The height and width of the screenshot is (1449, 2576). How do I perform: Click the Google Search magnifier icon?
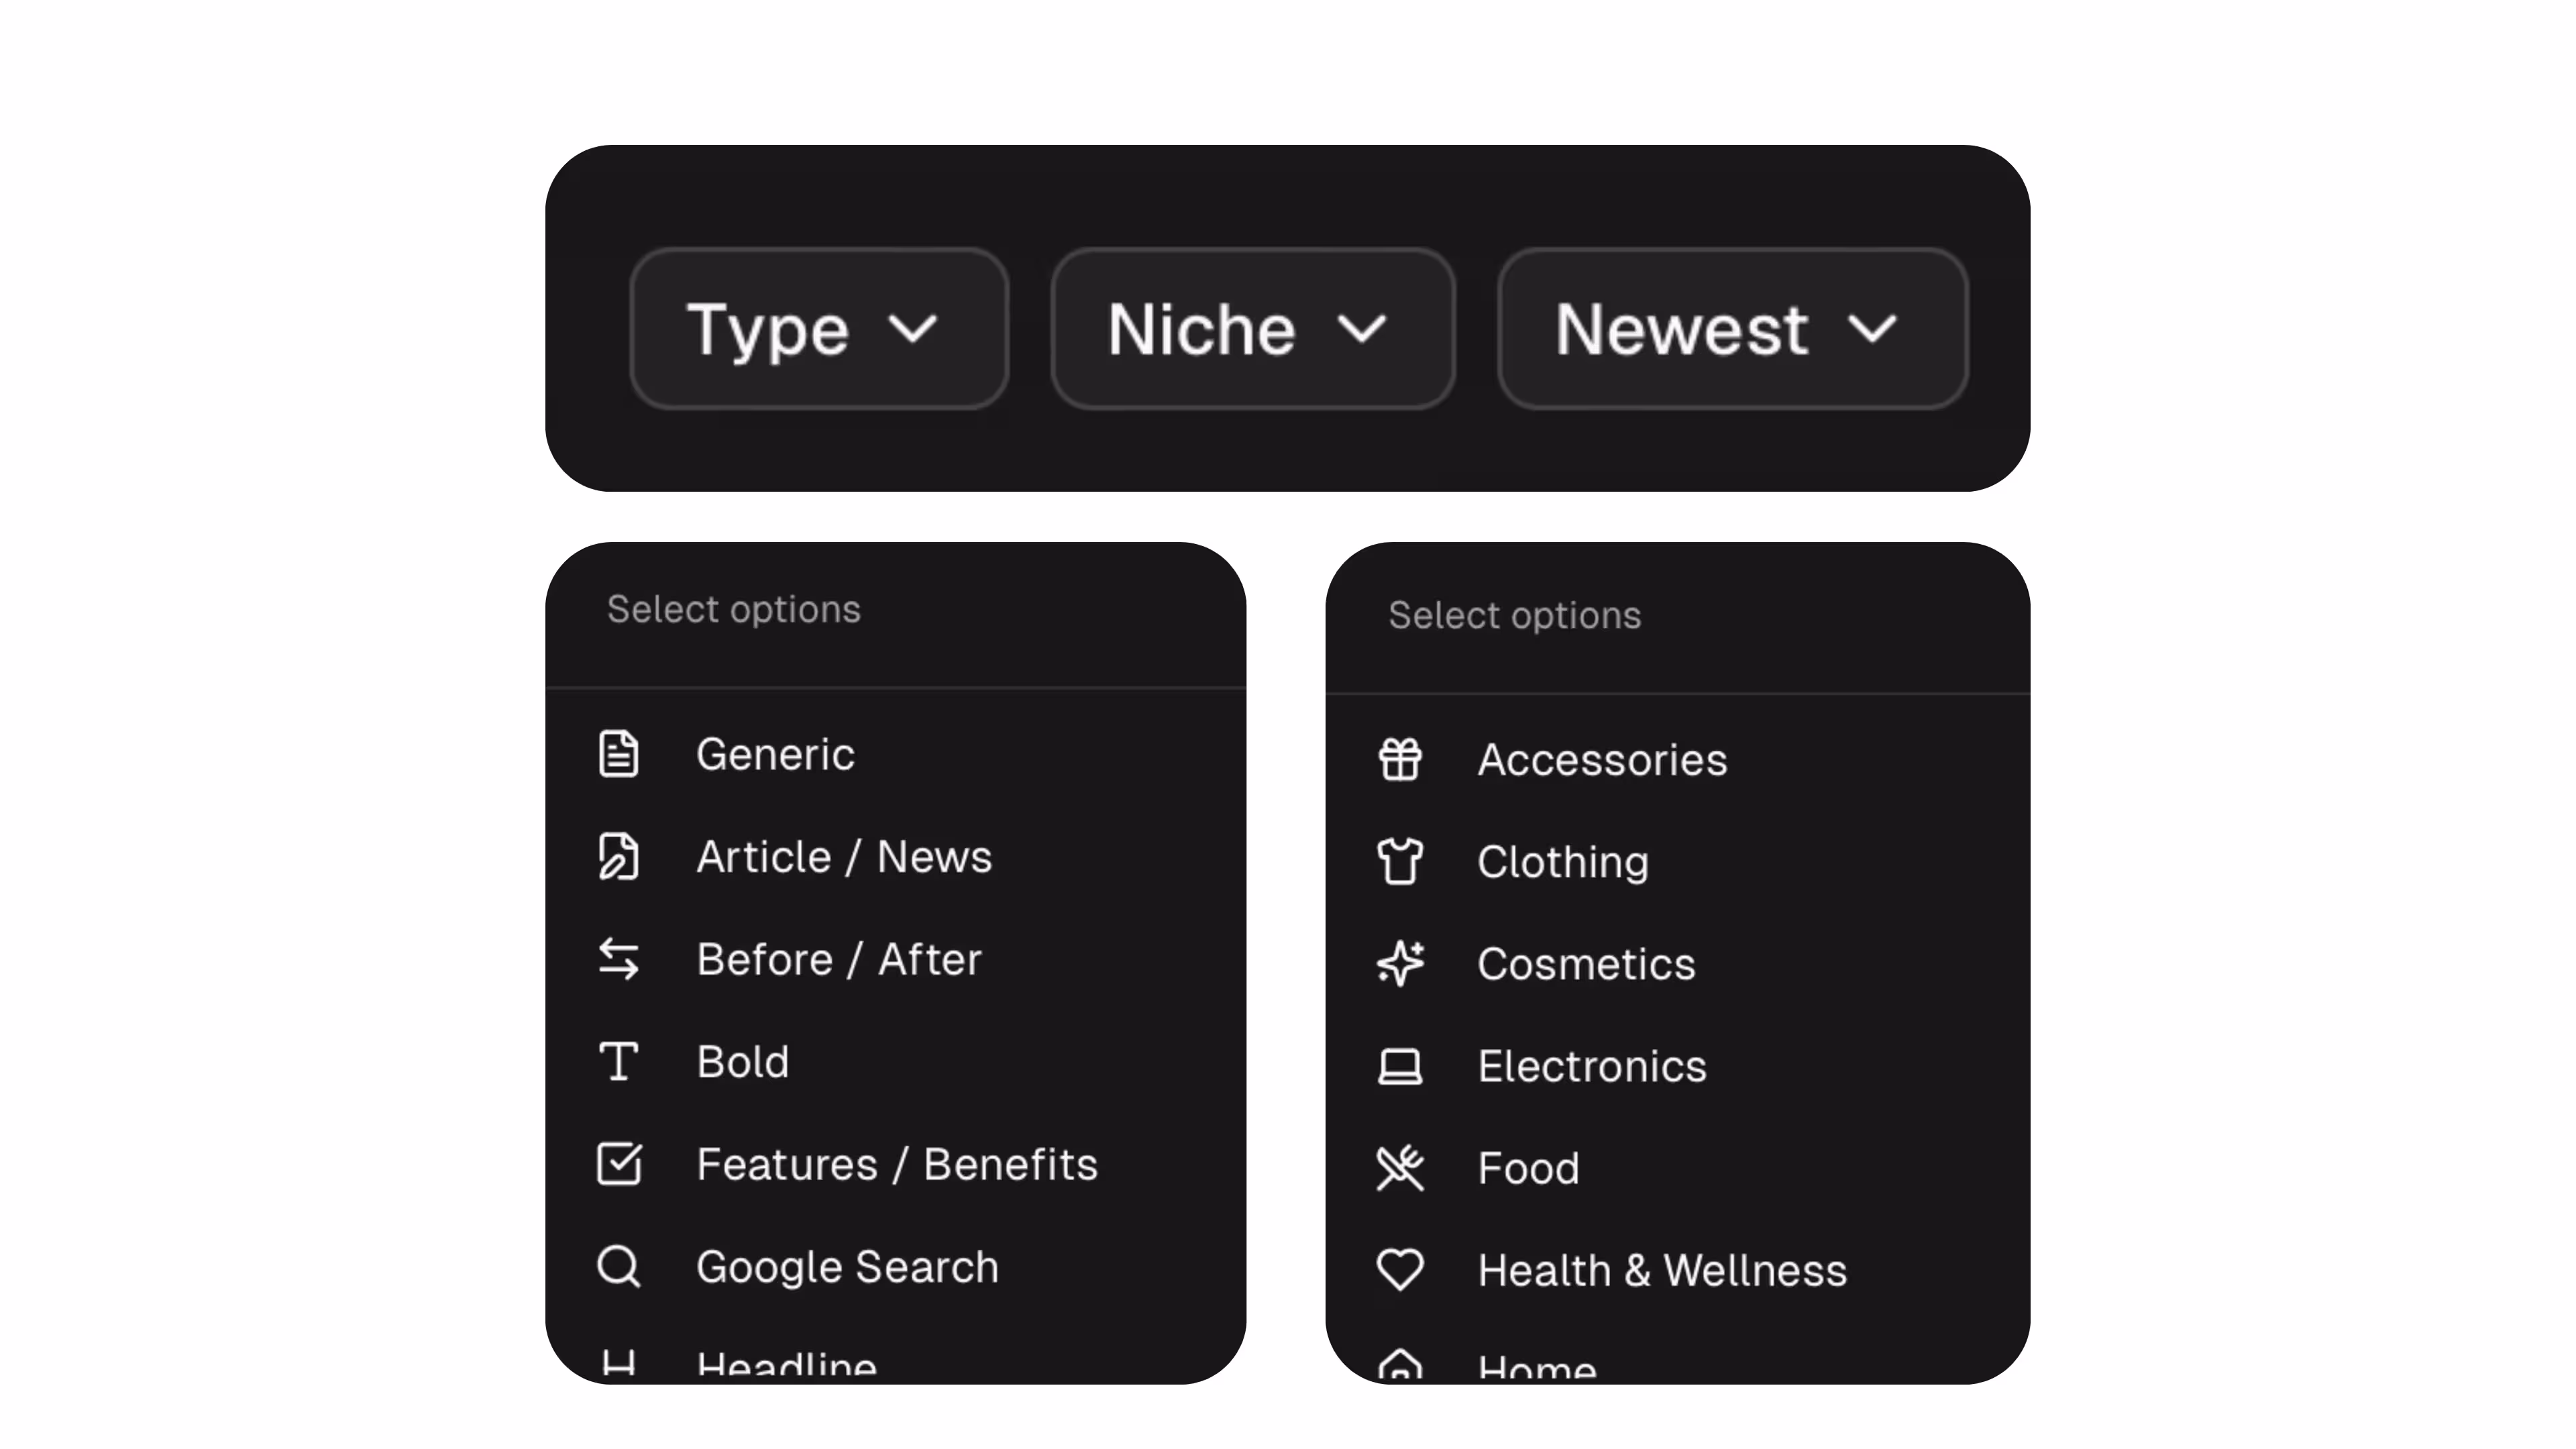tap(618, 1267)
